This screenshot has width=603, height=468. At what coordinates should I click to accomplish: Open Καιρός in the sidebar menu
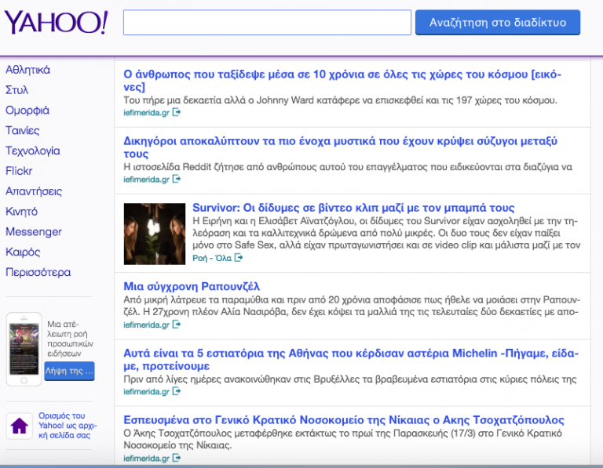point(23,252)
